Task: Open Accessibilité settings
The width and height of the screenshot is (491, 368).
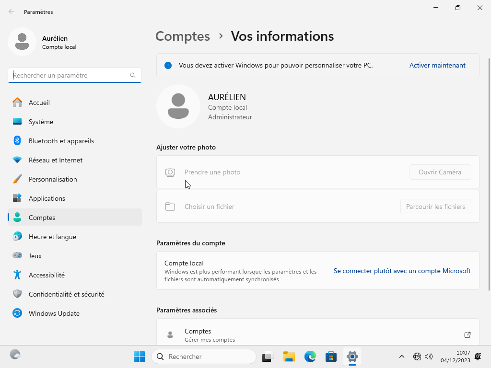Action: (x=74, y=275)
